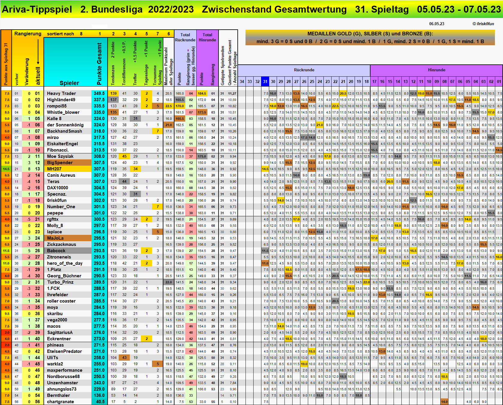Viewport: 503px width, 405px height.
Task: Click MH207 matchday score 14.5
Action: (x=265, y=169)
